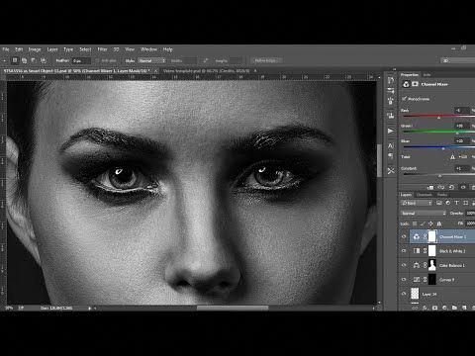Screen dimensions: 475x356
Task: Choose Subtract from Selection mode icon
Action: click(34, 60)
